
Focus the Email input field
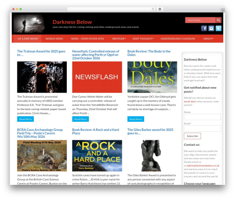[202, 128]
